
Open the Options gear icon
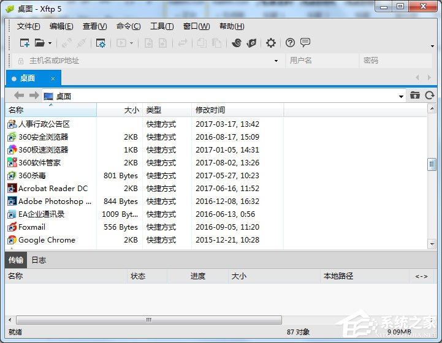271,43
